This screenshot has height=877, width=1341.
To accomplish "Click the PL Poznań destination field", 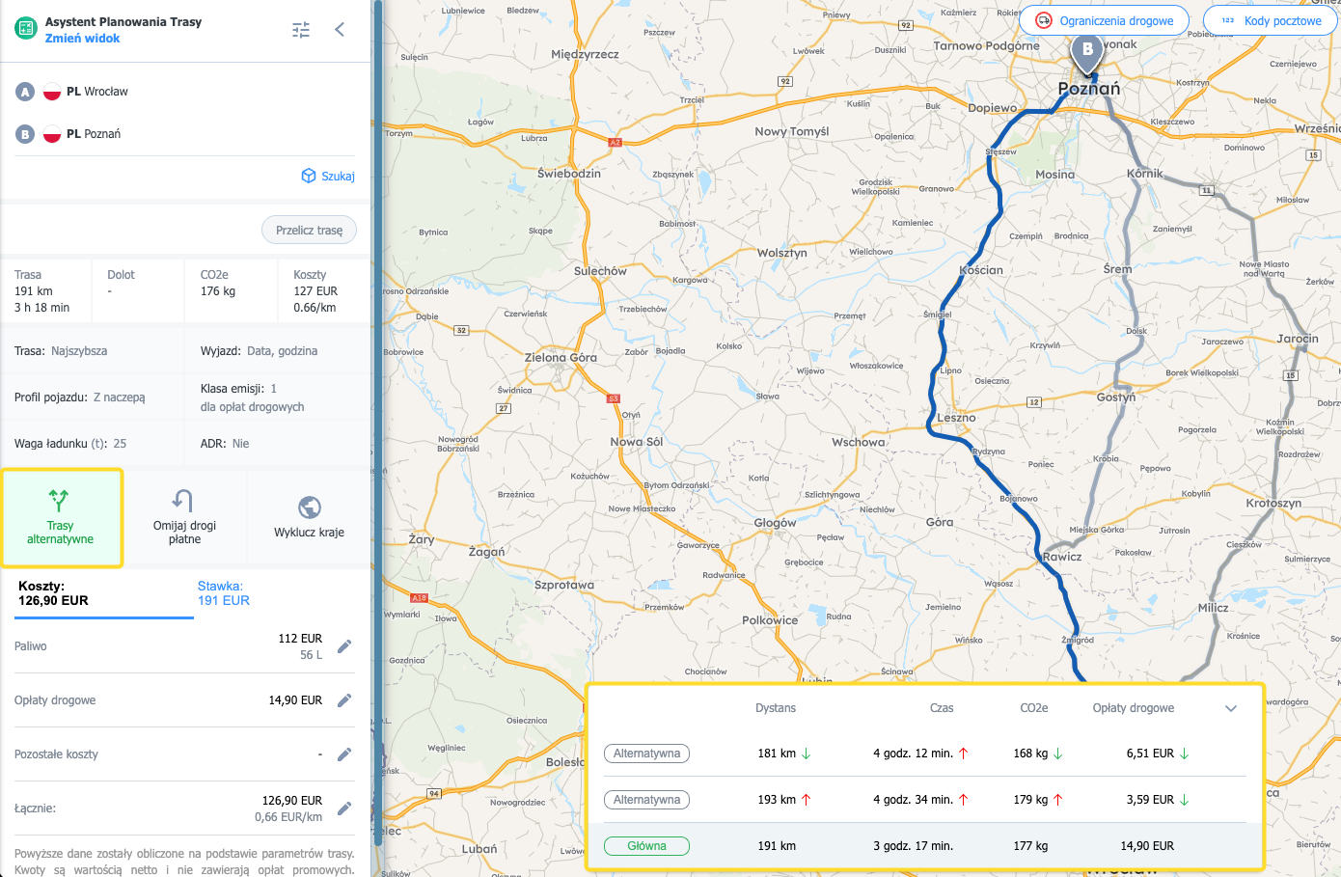I will pos(185,134).
